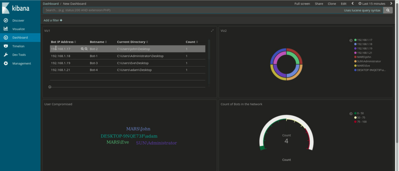Open Management gear icon
The width and height of the screenshot is (399, 171).
click(5, 63)
